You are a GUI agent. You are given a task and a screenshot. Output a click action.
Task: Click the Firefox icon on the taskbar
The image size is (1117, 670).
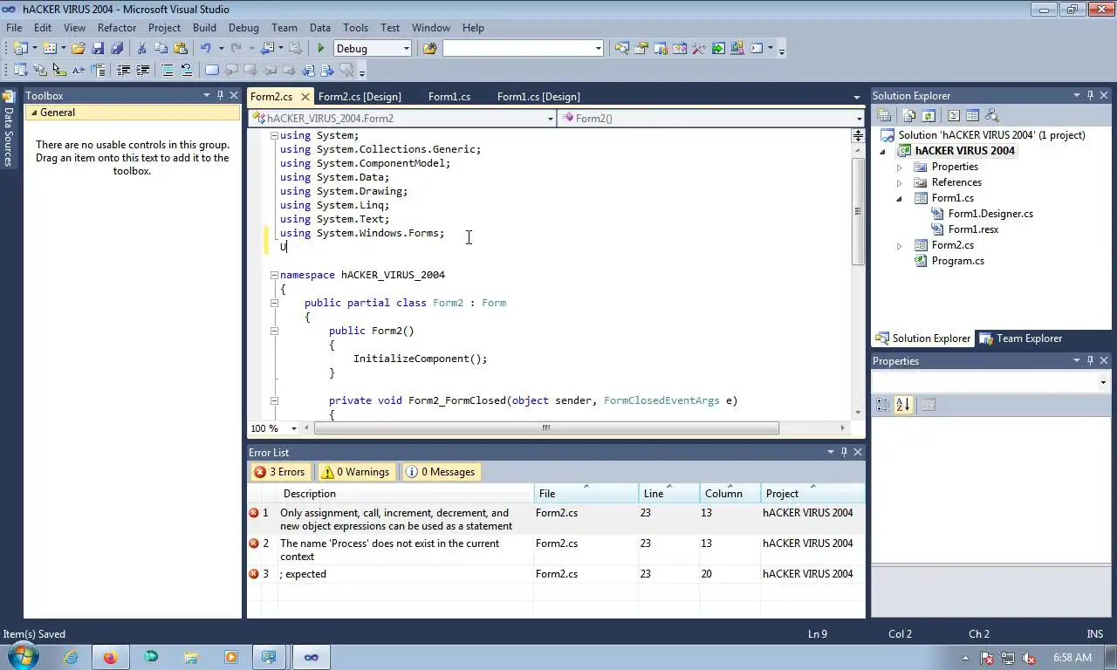click(110, 657)
